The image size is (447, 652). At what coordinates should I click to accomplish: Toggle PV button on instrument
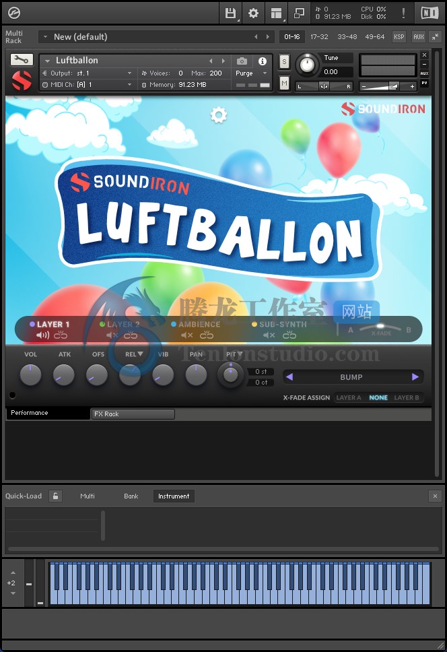coord(424,83)
